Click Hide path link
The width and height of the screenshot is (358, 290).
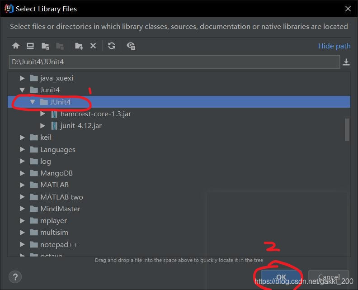[x=334, y=46]
